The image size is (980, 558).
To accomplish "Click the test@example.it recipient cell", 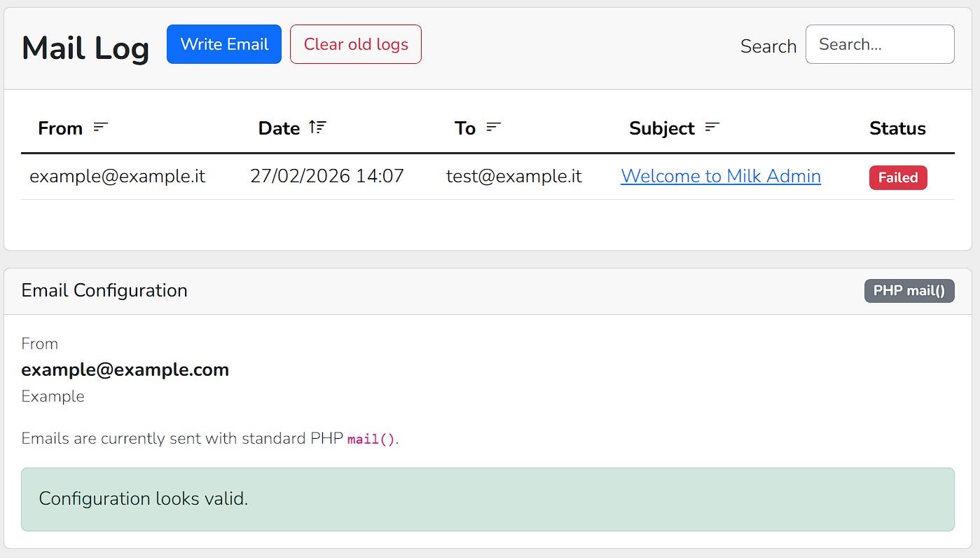I will (514, 176).
